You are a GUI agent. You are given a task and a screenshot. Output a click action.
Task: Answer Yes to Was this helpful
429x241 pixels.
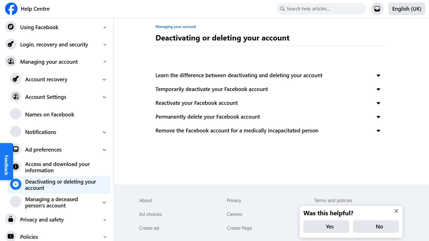point(326,226)
